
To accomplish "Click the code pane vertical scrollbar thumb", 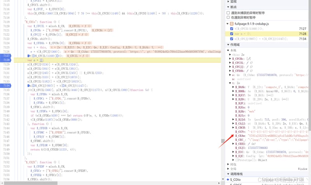I will click(x=223, y=141).
